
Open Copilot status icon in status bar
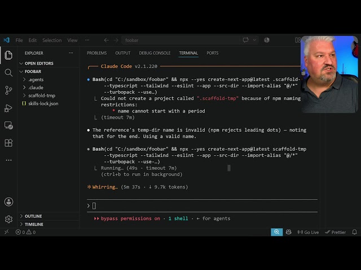[288, 232]
